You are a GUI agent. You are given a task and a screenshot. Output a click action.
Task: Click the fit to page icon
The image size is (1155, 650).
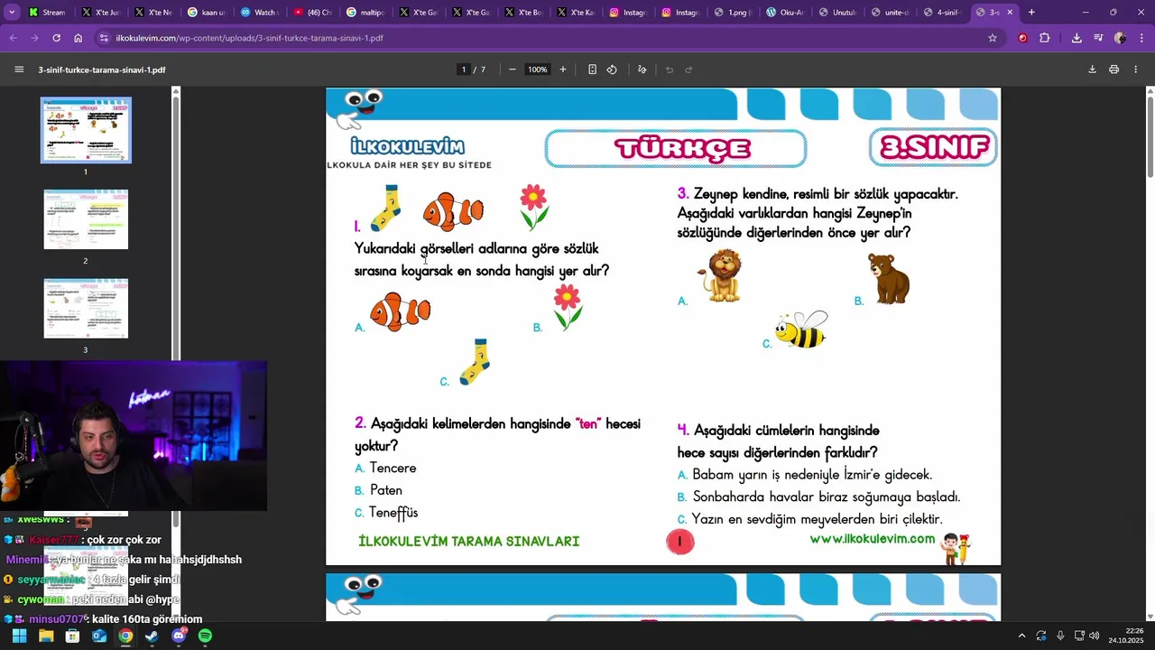592,70
